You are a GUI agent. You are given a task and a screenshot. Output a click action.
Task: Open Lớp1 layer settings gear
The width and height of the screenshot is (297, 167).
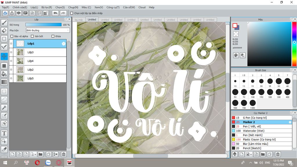pyautogui.click(x=64, y=44)
